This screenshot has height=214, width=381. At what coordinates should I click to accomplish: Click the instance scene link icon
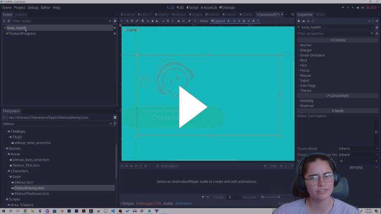[9, 21]
